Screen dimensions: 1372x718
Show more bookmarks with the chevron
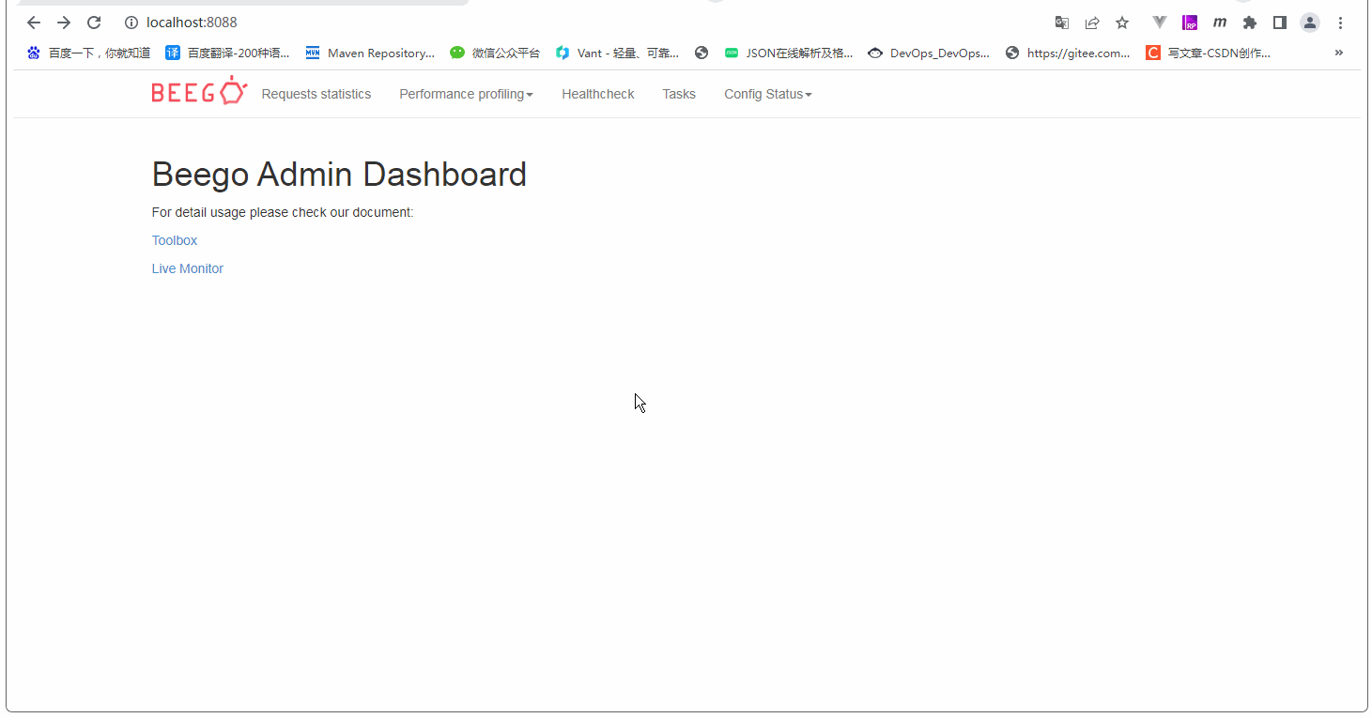pos(1339,53)
